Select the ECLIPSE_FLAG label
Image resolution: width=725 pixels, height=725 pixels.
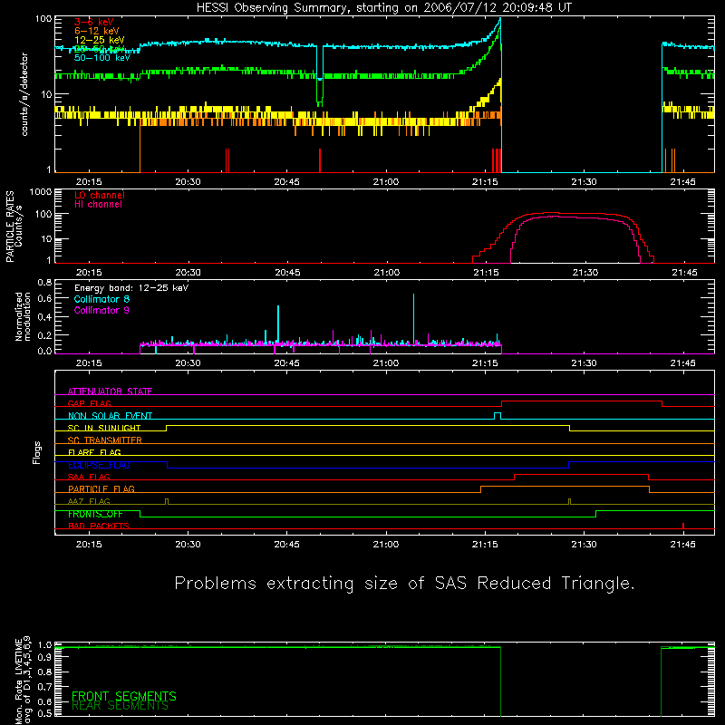99,465
